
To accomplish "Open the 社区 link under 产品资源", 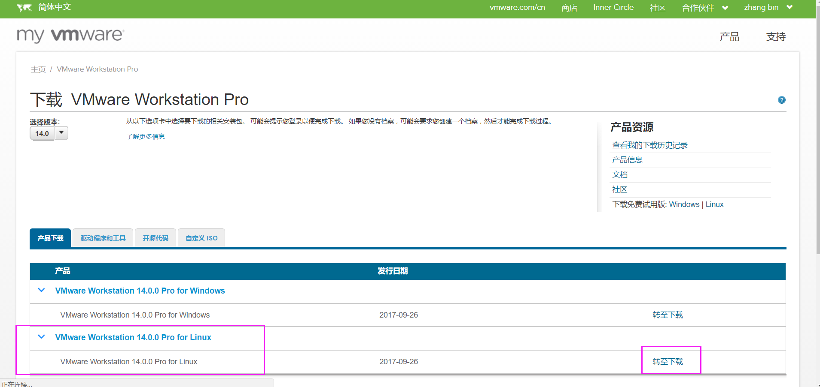I will tap(619, 189).
